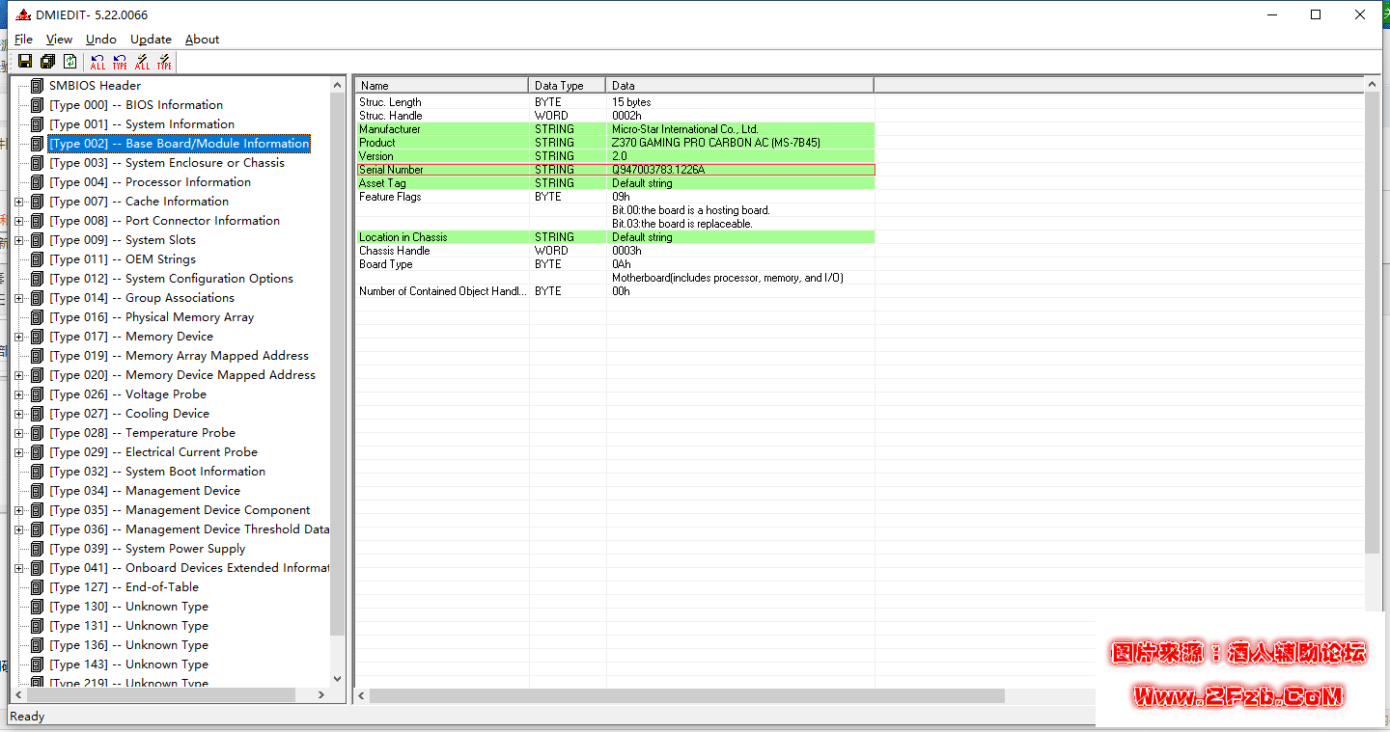
Task: Click the icon beside Type 131 Unknown Type
Action: [37, 626]
